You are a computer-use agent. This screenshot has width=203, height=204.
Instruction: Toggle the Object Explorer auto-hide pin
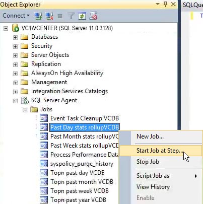click(166, 4)
